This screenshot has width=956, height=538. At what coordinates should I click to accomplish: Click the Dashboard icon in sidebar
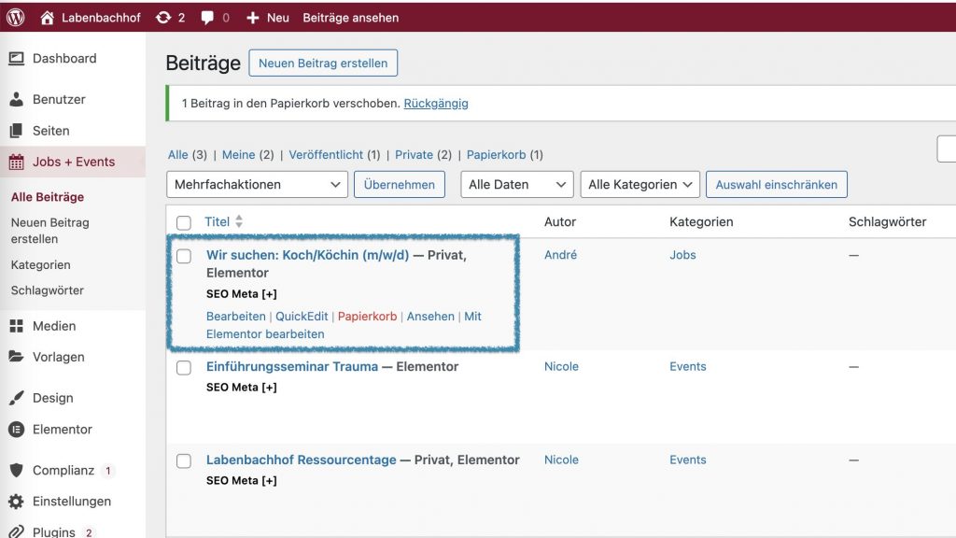click(16, 58)
